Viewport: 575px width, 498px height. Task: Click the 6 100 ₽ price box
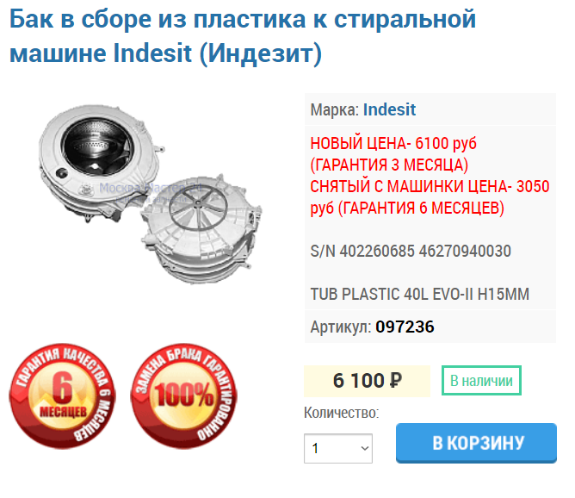(367, 381)
